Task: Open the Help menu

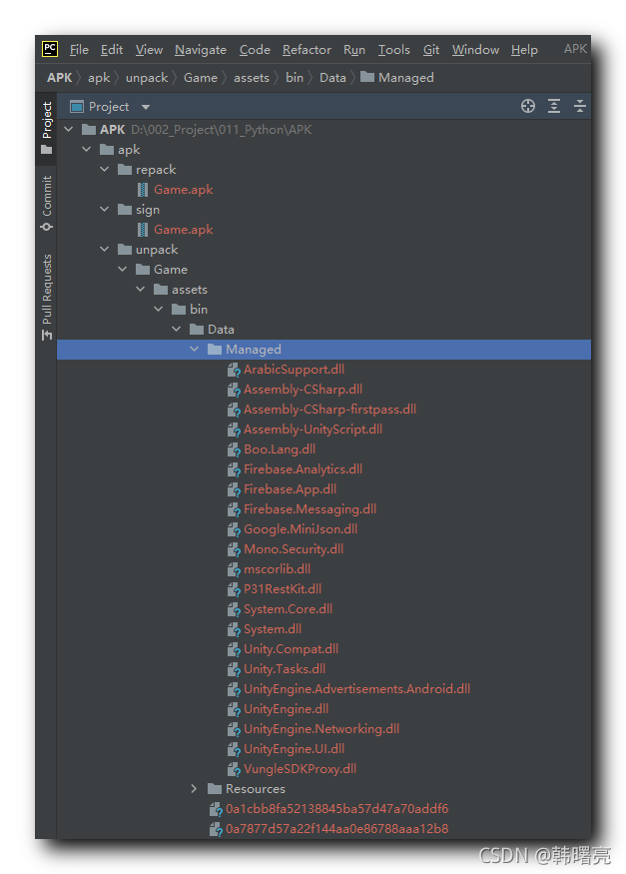Action: tap(524, 50)
